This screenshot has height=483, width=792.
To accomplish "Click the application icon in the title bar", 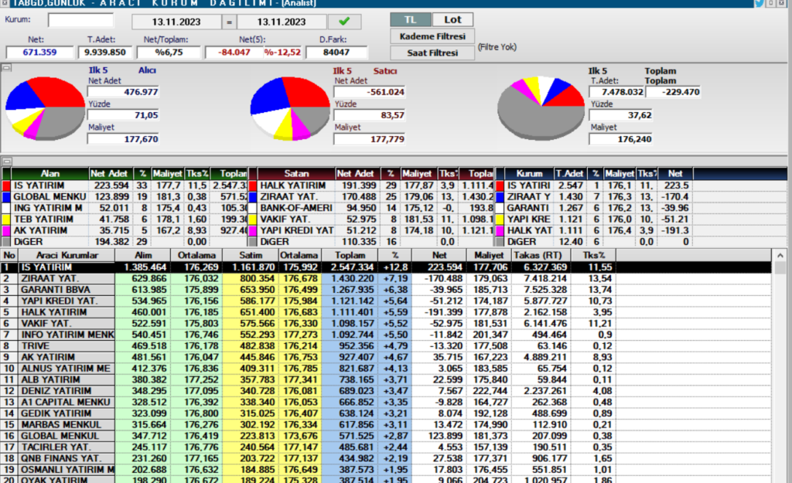I will click(6, 3).
